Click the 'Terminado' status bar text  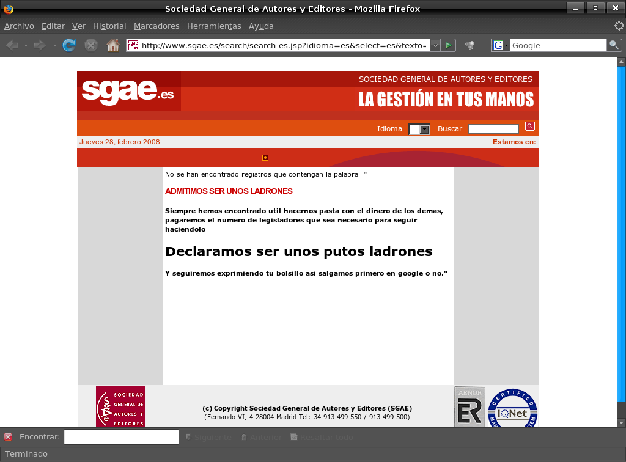26,453
